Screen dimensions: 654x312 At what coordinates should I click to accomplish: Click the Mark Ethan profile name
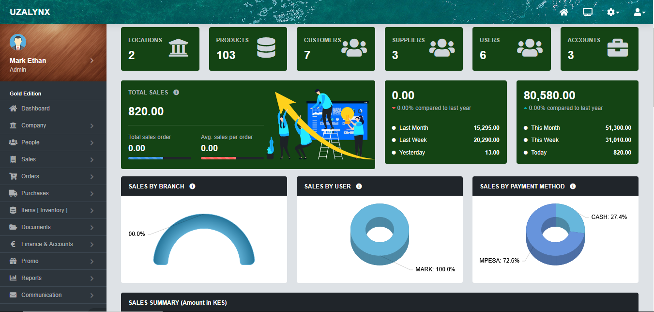tap(28, 61)
